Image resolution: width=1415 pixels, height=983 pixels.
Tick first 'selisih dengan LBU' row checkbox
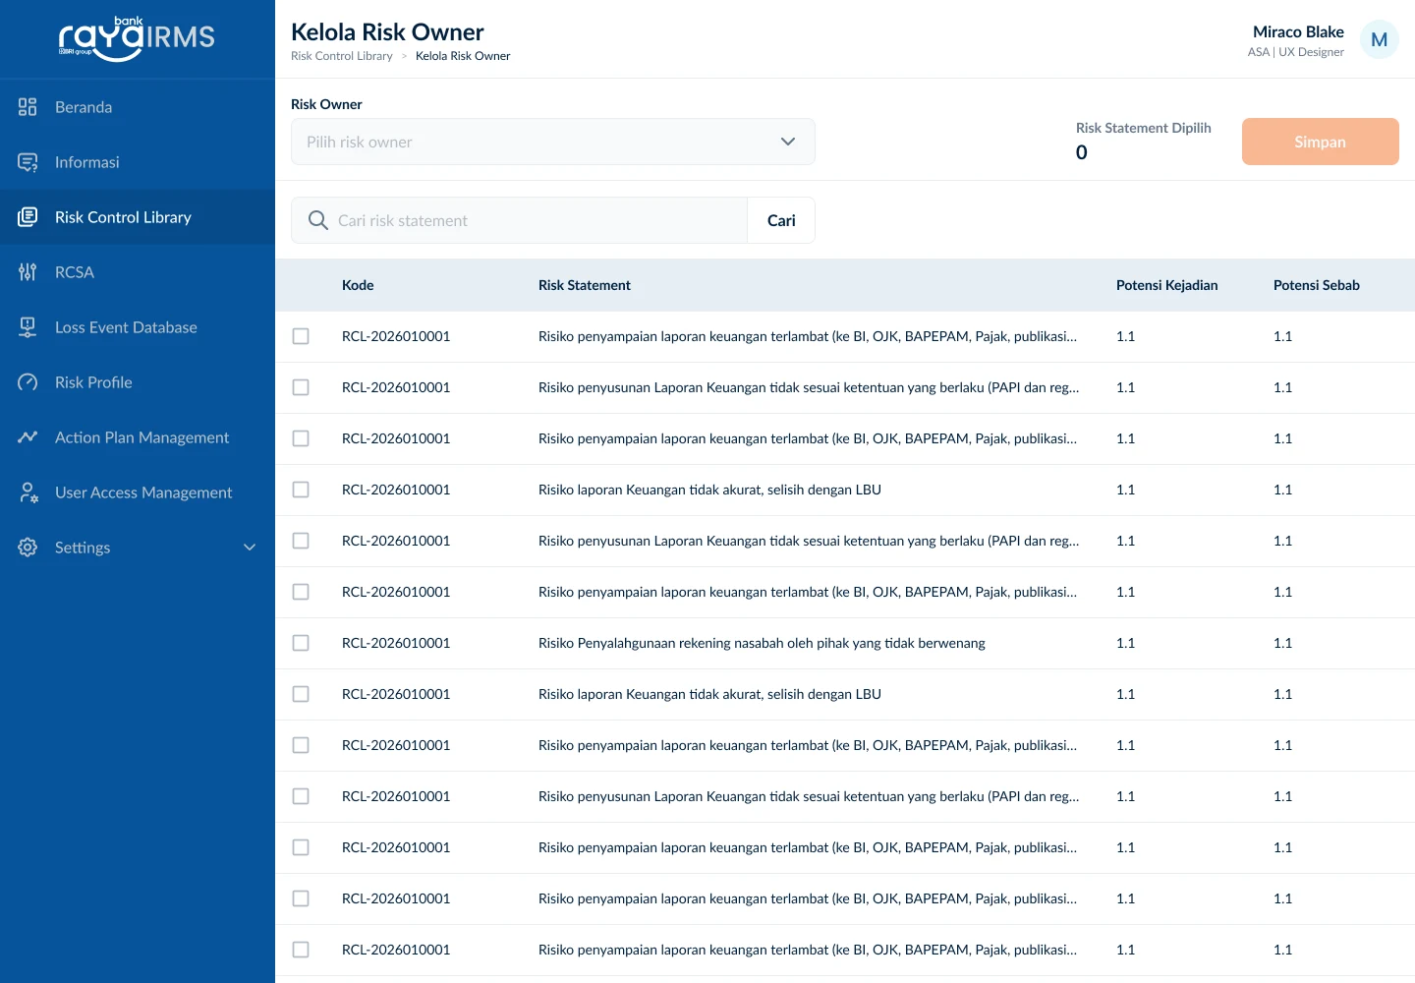pyautogui.click(x=301, y=490)
